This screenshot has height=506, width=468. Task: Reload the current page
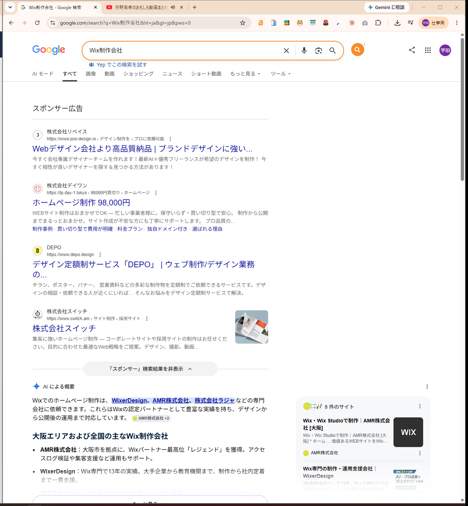click(37, 23)
